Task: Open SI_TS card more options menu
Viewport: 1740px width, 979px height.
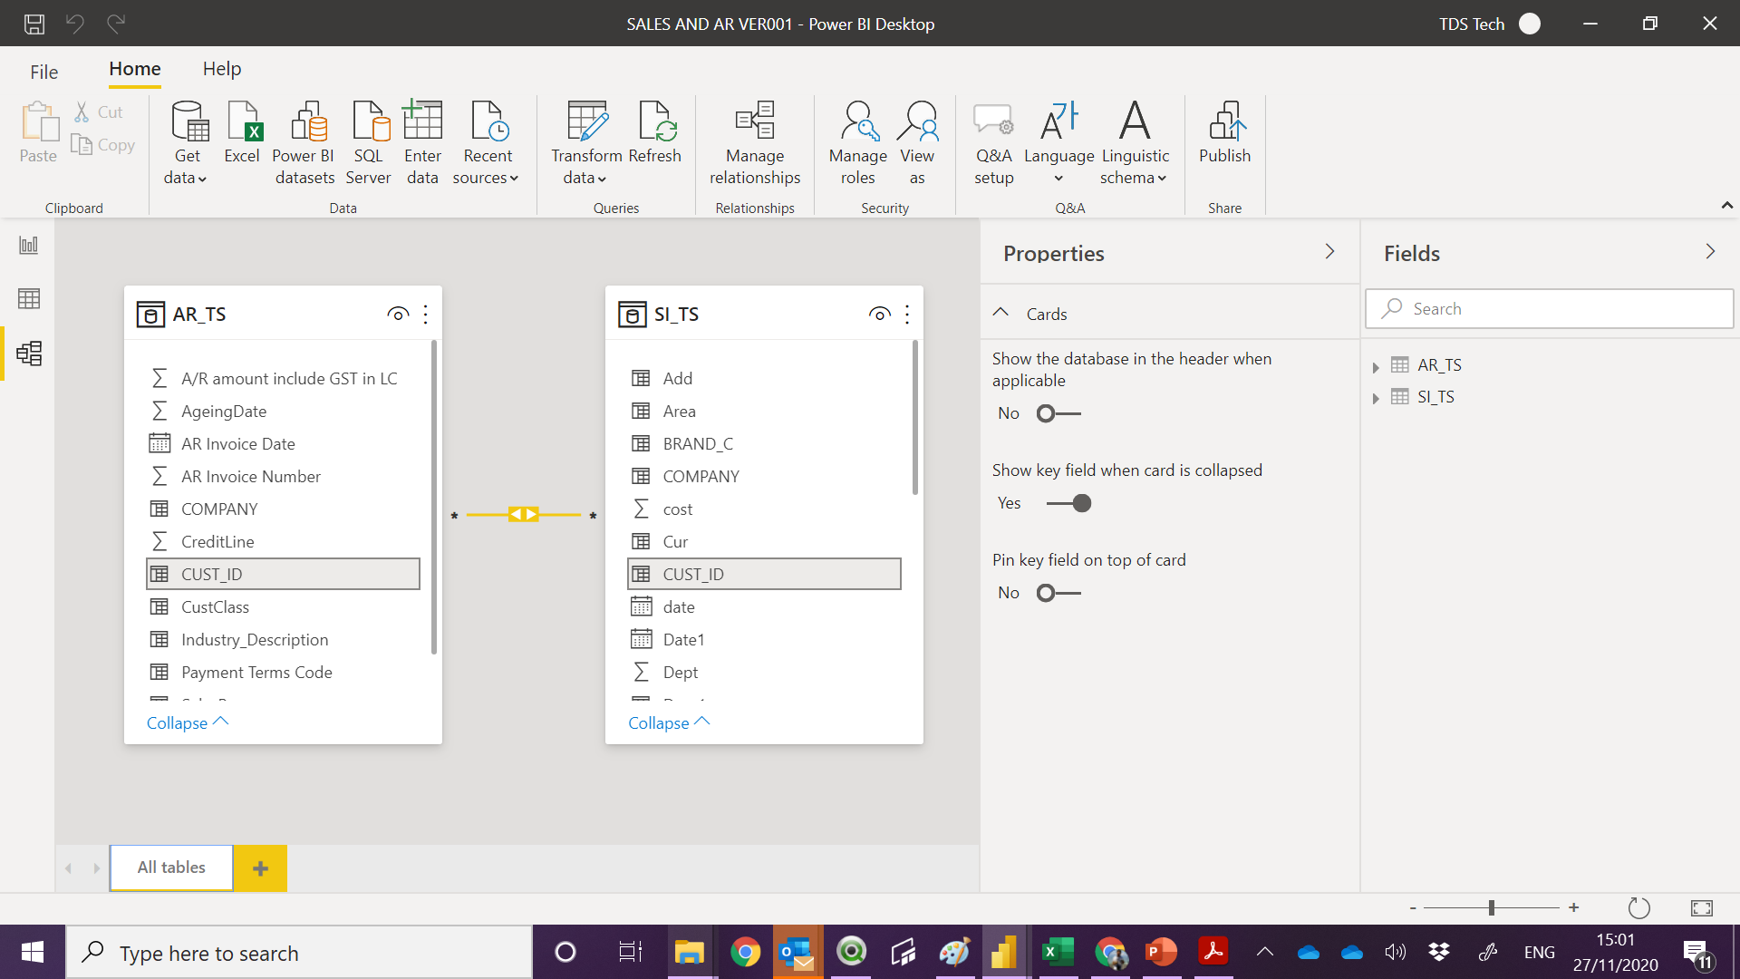Action: coord(907,315)
